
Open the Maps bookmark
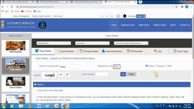[38, 11]
